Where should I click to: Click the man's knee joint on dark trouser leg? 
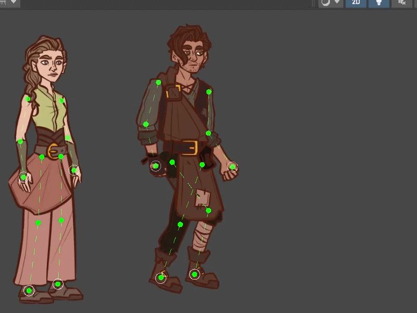tap(180, 225)
